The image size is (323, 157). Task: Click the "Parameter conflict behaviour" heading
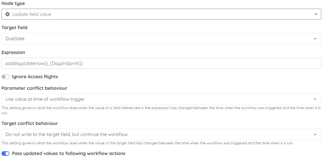(x=34, y=88)
